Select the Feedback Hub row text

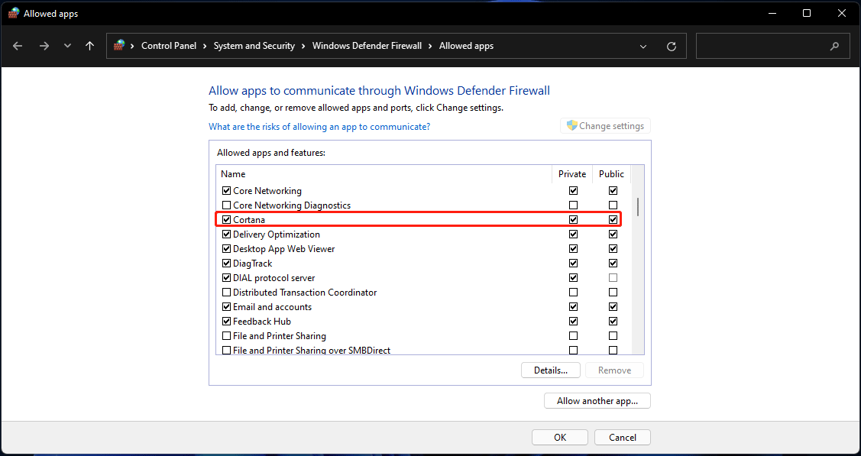tap(262, 322)
